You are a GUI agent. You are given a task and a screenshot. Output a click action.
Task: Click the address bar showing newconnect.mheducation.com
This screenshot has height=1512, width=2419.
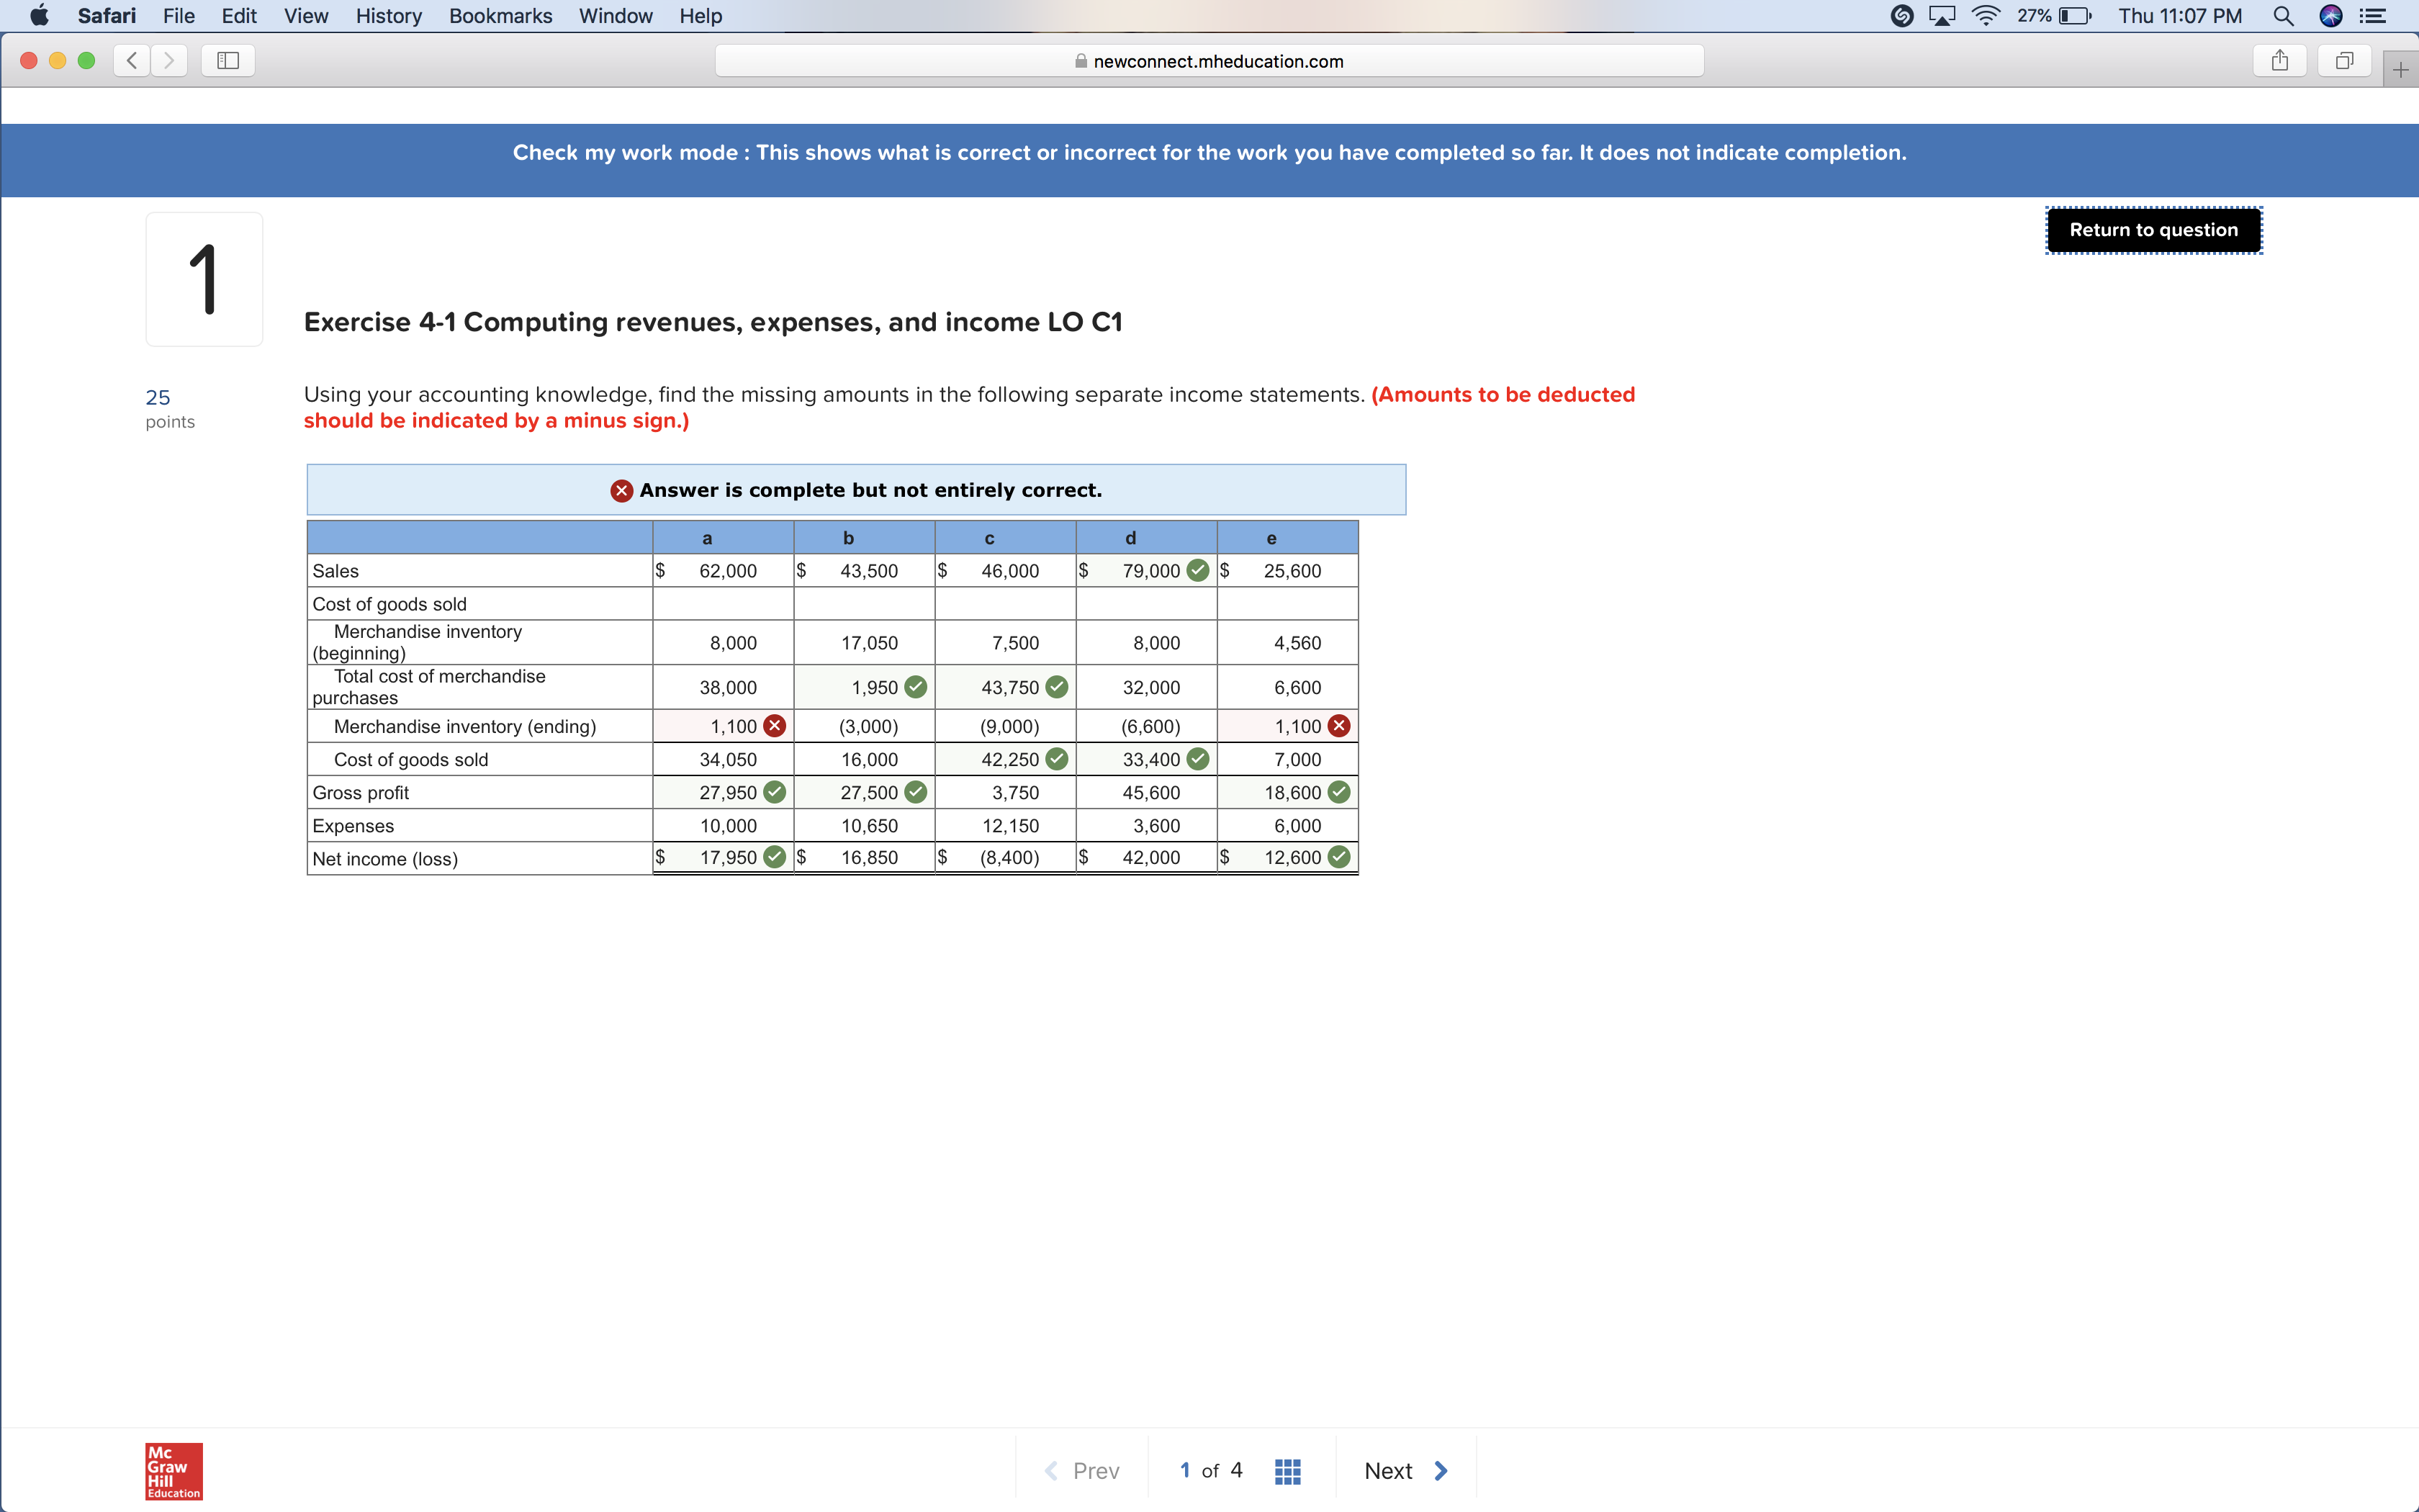point(1209,61)
